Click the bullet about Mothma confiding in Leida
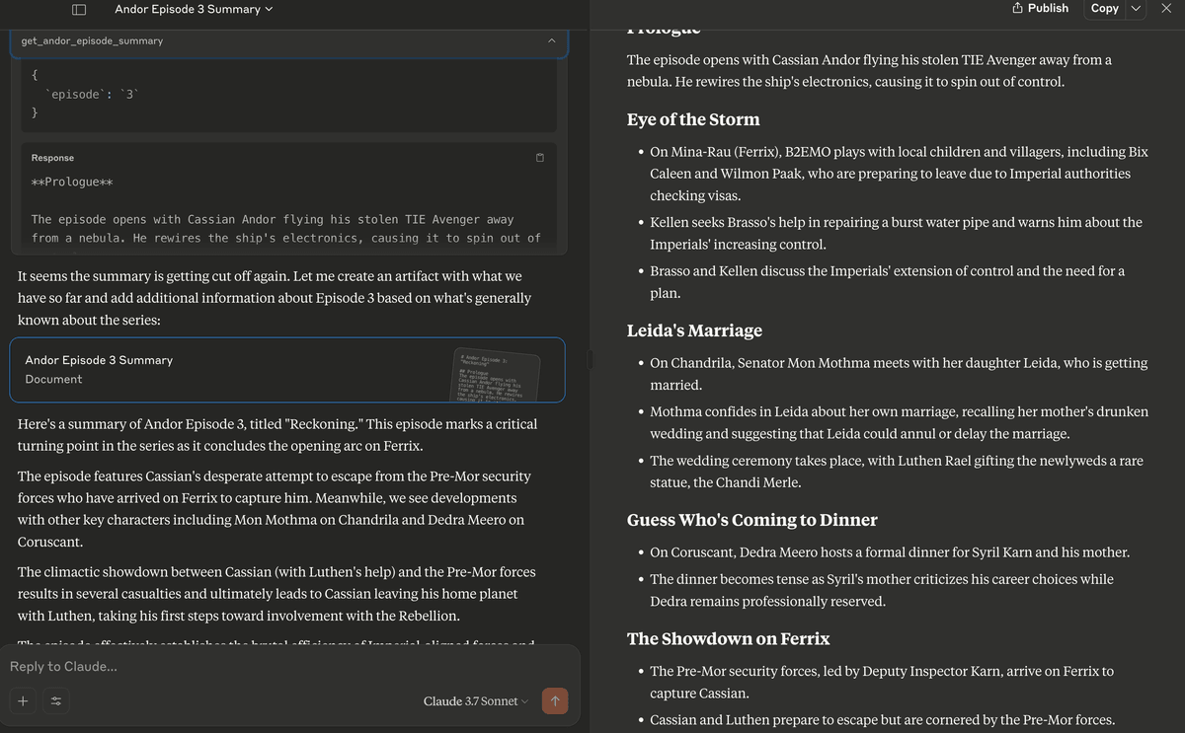Viewport: 1185px width, 733px height. click(899, 422)
